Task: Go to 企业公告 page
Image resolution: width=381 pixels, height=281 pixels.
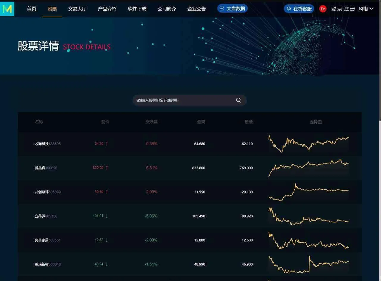Action: [x=196, y=9]
